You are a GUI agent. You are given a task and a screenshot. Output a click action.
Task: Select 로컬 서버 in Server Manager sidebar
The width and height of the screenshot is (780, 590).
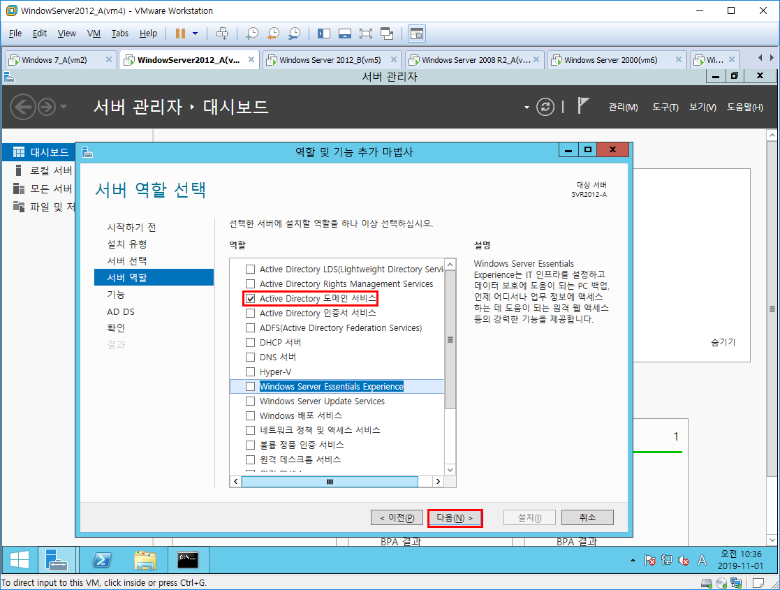[39, 170]
